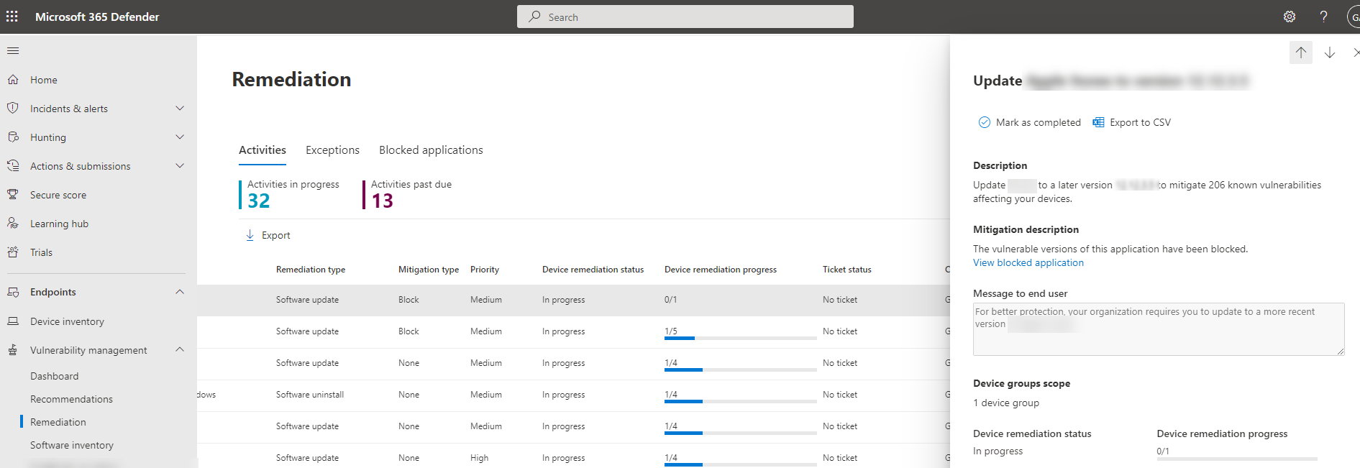Open the help question mark icon
Image resolution: width=1360 pixels, height=468 pixels.
point(1323,17)
